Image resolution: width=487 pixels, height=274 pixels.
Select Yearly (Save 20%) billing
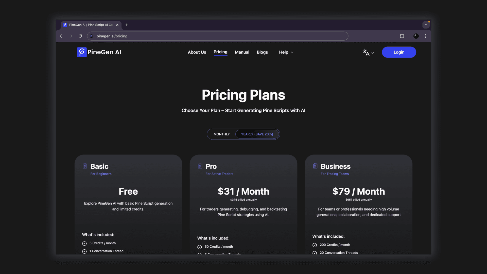257,134
